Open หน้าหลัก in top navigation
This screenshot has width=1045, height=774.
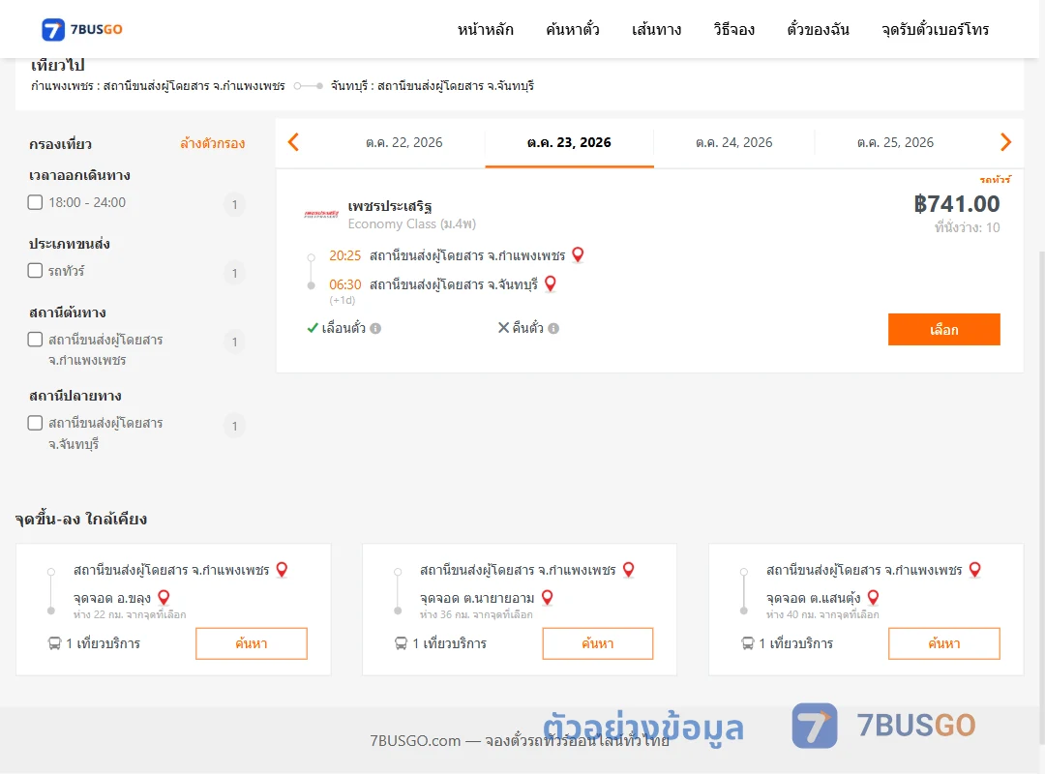[485, 29]
